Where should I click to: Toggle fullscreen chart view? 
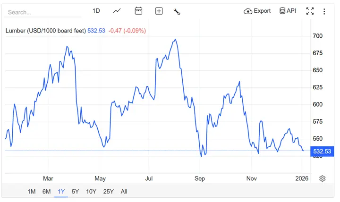click(310, 11)
